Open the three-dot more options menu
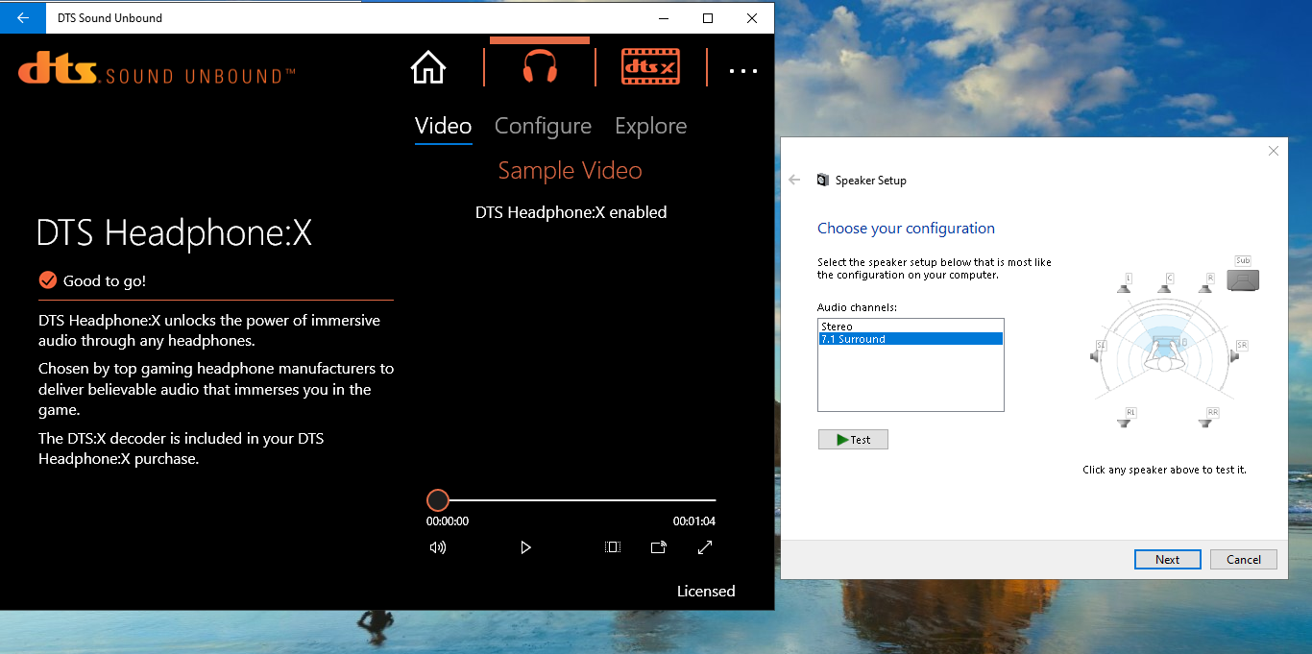Screen dimensions: 1312x654 coord(742,70)
